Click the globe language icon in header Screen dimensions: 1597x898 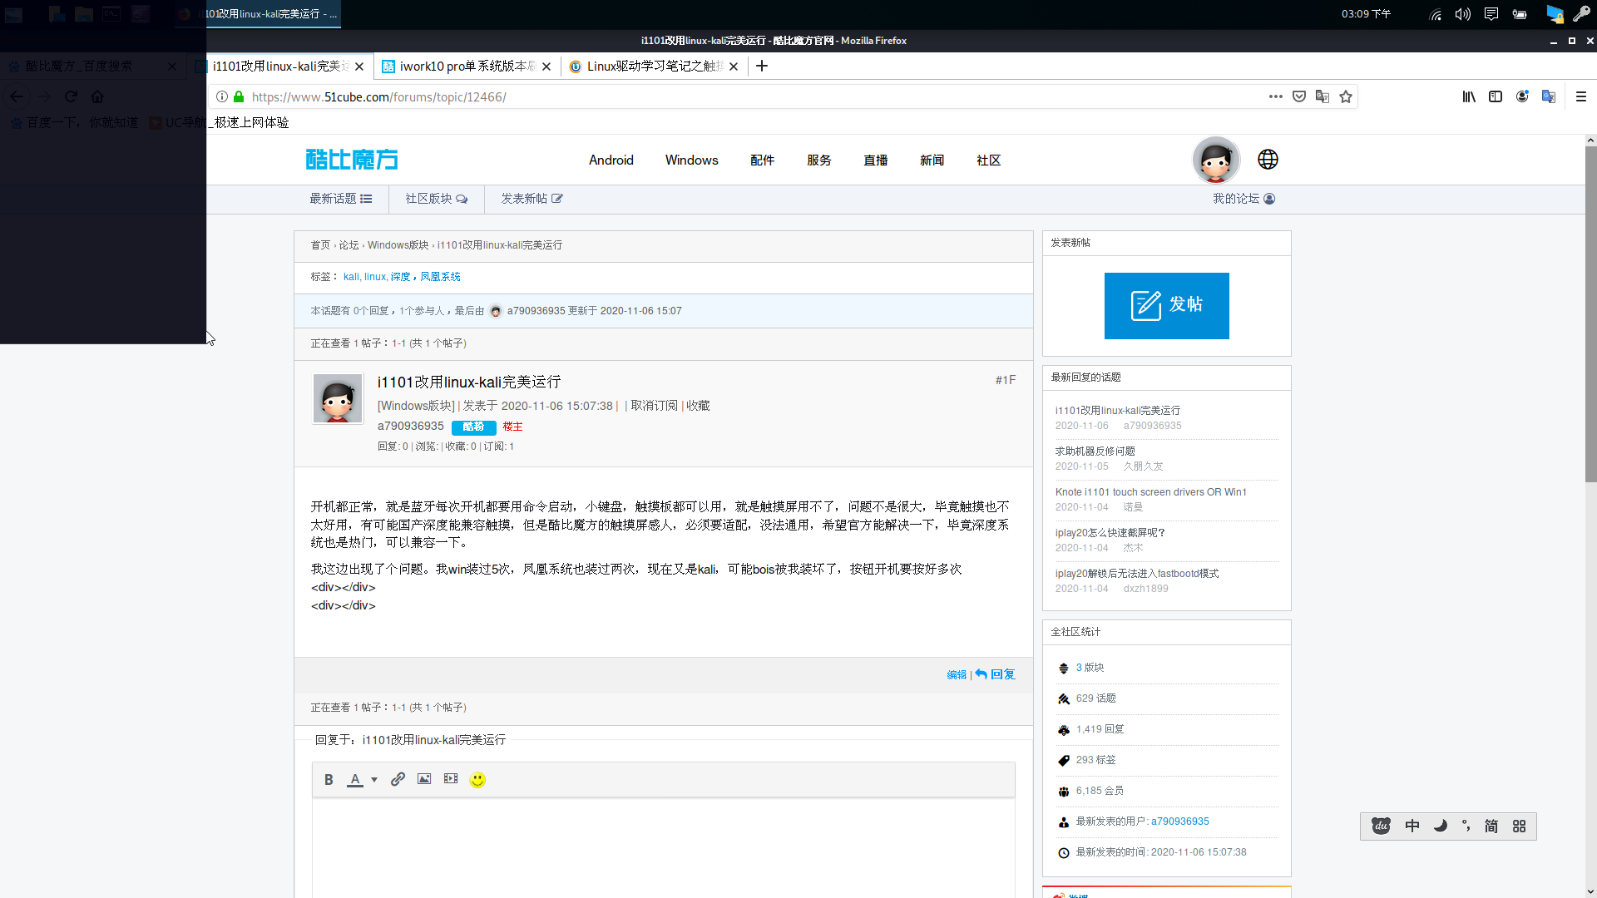1268,160
